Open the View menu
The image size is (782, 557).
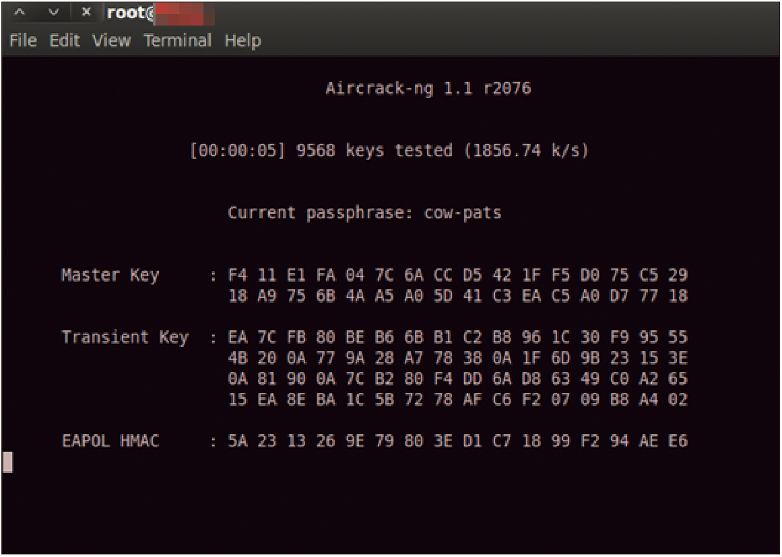point(111,40)
